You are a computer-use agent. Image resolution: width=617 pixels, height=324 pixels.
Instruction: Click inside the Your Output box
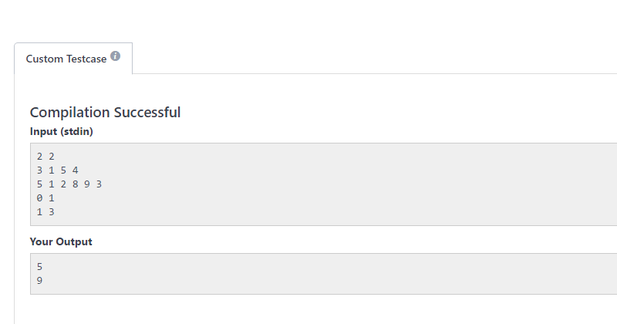(x=323, y=274)
